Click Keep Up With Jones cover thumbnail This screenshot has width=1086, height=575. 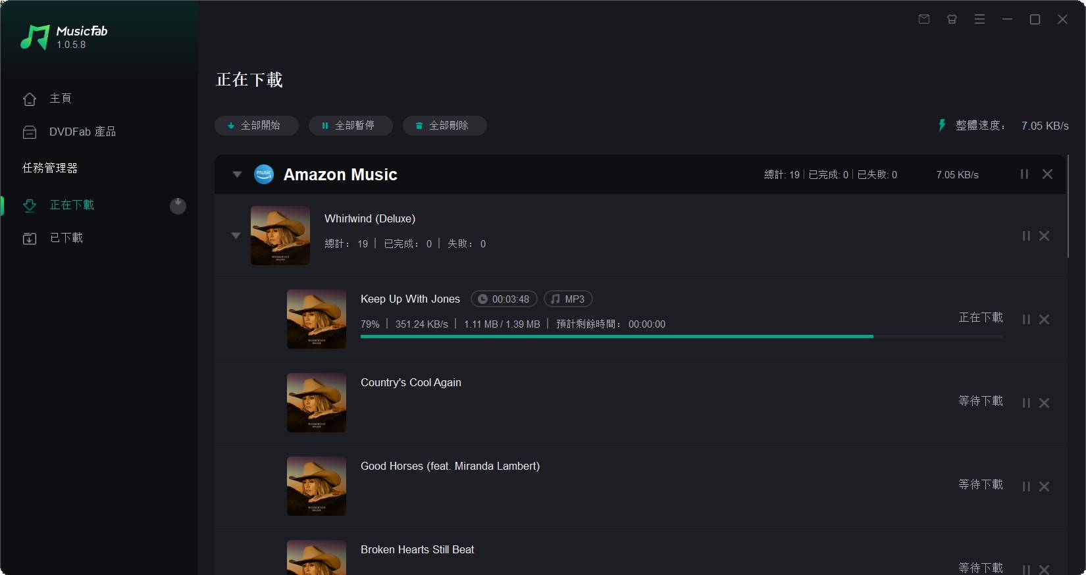[x=317, y=319]
